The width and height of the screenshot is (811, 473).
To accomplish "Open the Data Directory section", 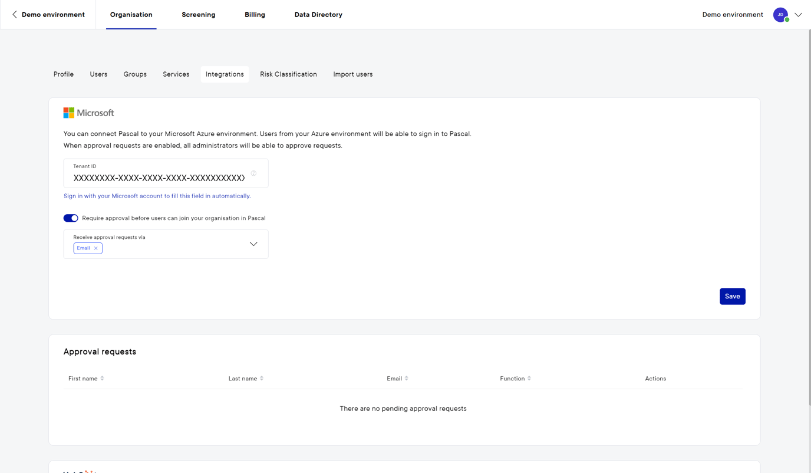I will [318, 14].
